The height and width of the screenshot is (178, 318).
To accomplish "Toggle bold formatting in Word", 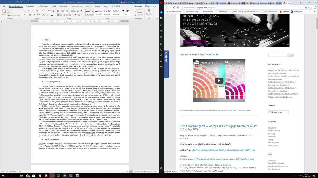I will click(x=24, y=15).
